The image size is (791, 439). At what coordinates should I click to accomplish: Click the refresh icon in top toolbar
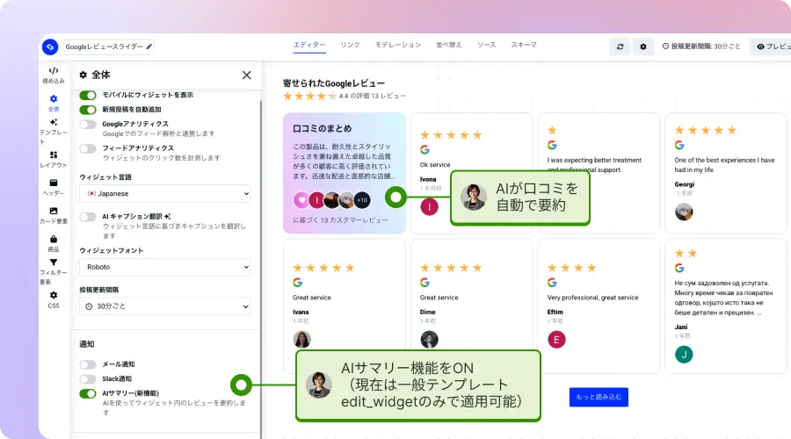pos(620,47)
